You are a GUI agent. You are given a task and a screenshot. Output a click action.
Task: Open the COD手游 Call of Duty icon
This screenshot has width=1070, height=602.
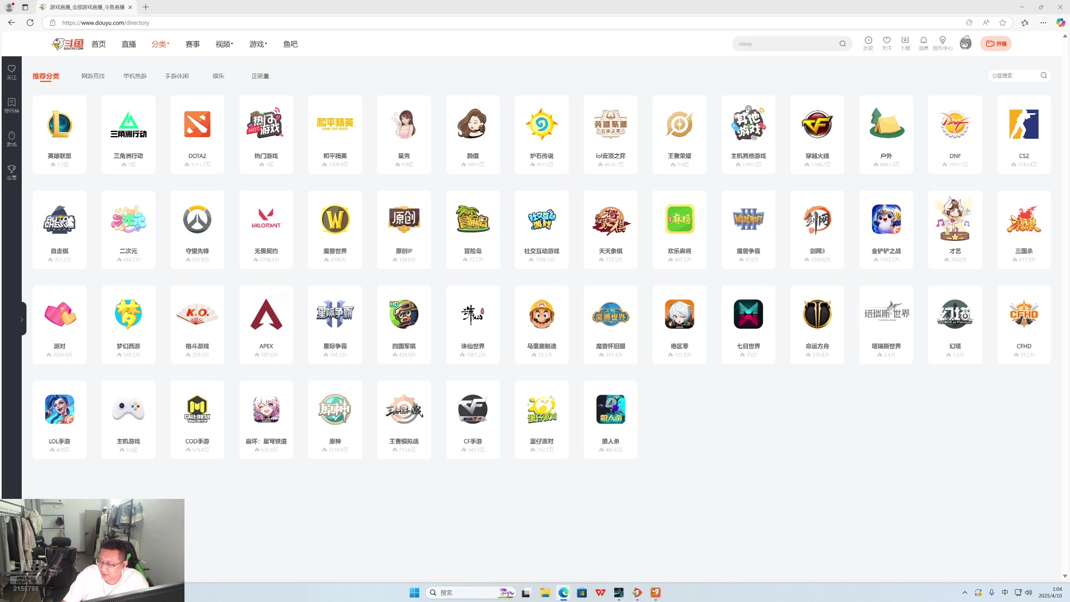197,410
